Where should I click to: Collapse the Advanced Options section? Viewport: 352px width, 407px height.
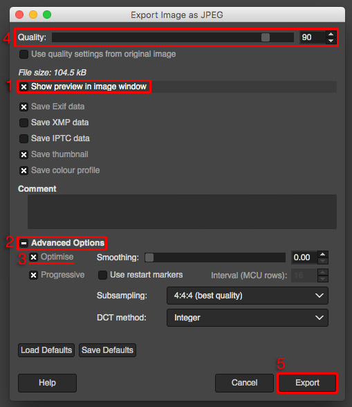24,243
